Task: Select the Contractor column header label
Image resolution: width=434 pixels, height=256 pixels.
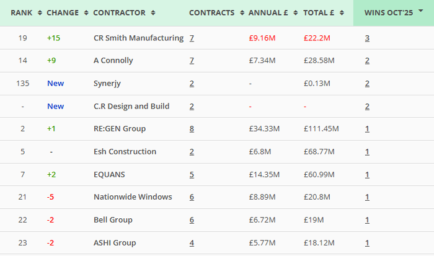Action: tap(119, 13)
